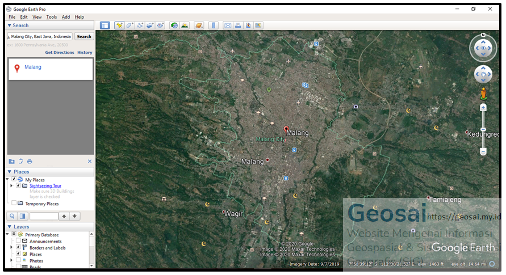Screen dimensions: 506x275
Task: Select the Add Placemark pushpin tool
Action: pos(119,26)
